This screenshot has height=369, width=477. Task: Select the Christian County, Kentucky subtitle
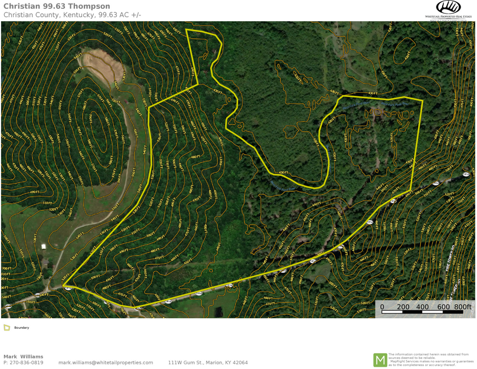tap(72, 15)
